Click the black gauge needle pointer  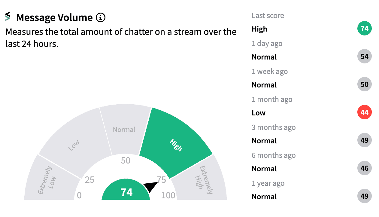[x=151, y=187]
